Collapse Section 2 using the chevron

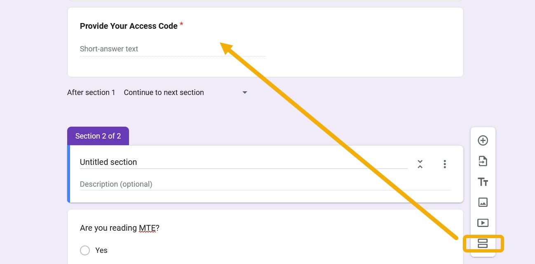420,164
